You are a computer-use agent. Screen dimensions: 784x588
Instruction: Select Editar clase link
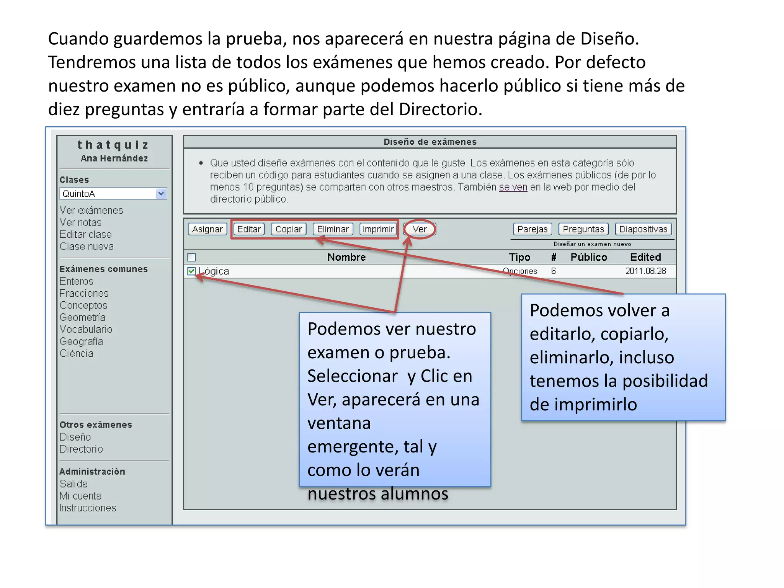[85, 235]
